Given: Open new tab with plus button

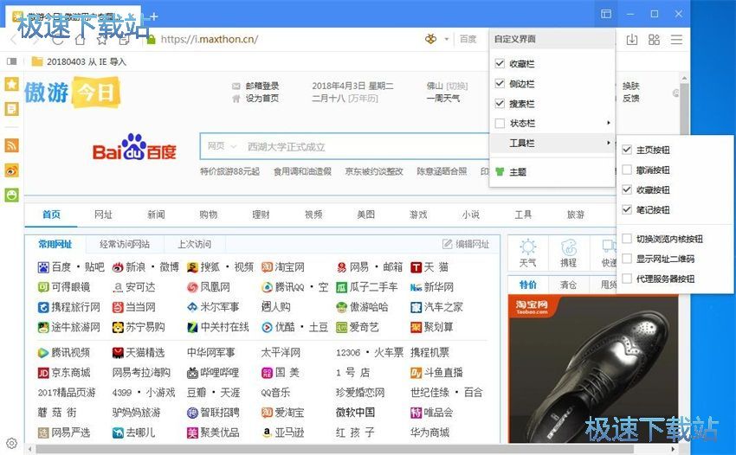Looking at the screenshot, I should click(153, 16).
